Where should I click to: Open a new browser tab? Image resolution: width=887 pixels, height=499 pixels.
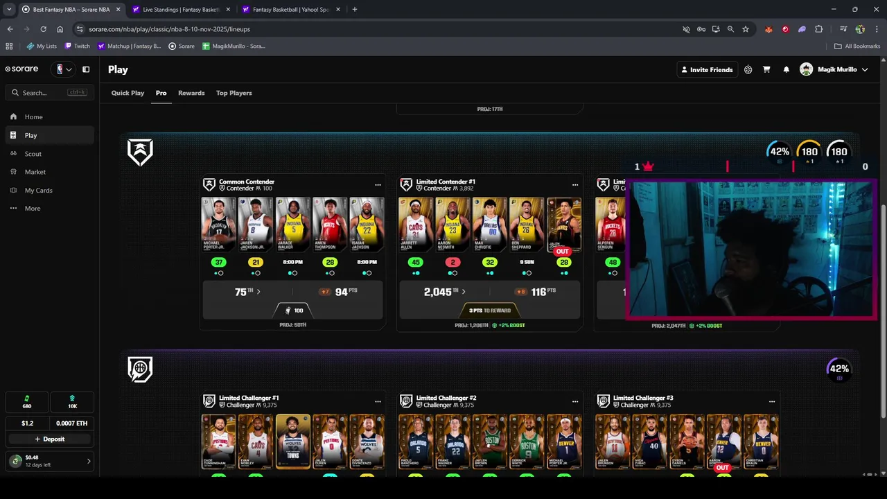pyautogui.click(x=355, y=10)
